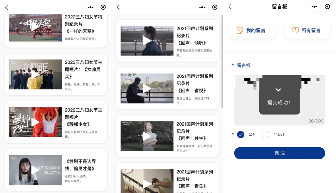Click the 提交成功! toast message
The height and width of the screenshot is (193, 336).
(279, 103)
